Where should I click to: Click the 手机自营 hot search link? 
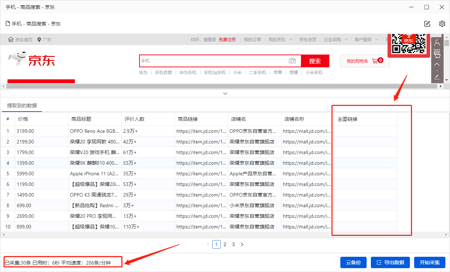coord(163,73)
